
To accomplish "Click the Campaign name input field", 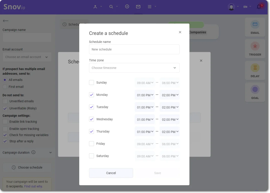I will click(27, 37).
